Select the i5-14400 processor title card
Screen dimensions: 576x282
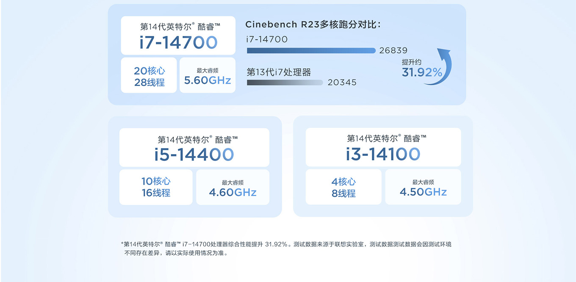tap(194, 147)
